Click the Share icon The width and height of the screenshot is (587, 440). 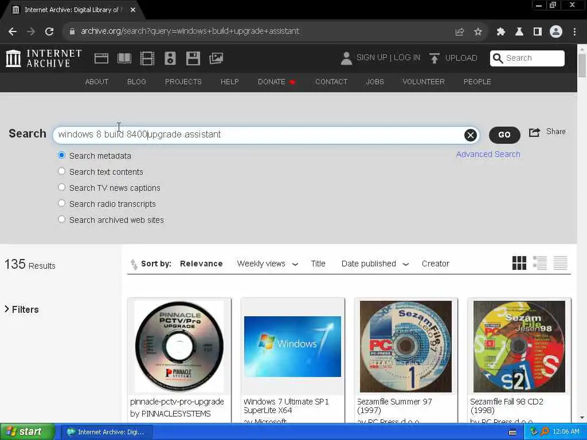click(535, 132)
